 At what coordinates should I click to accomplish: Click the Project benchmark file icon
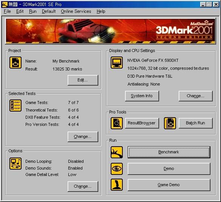point(15,63)
